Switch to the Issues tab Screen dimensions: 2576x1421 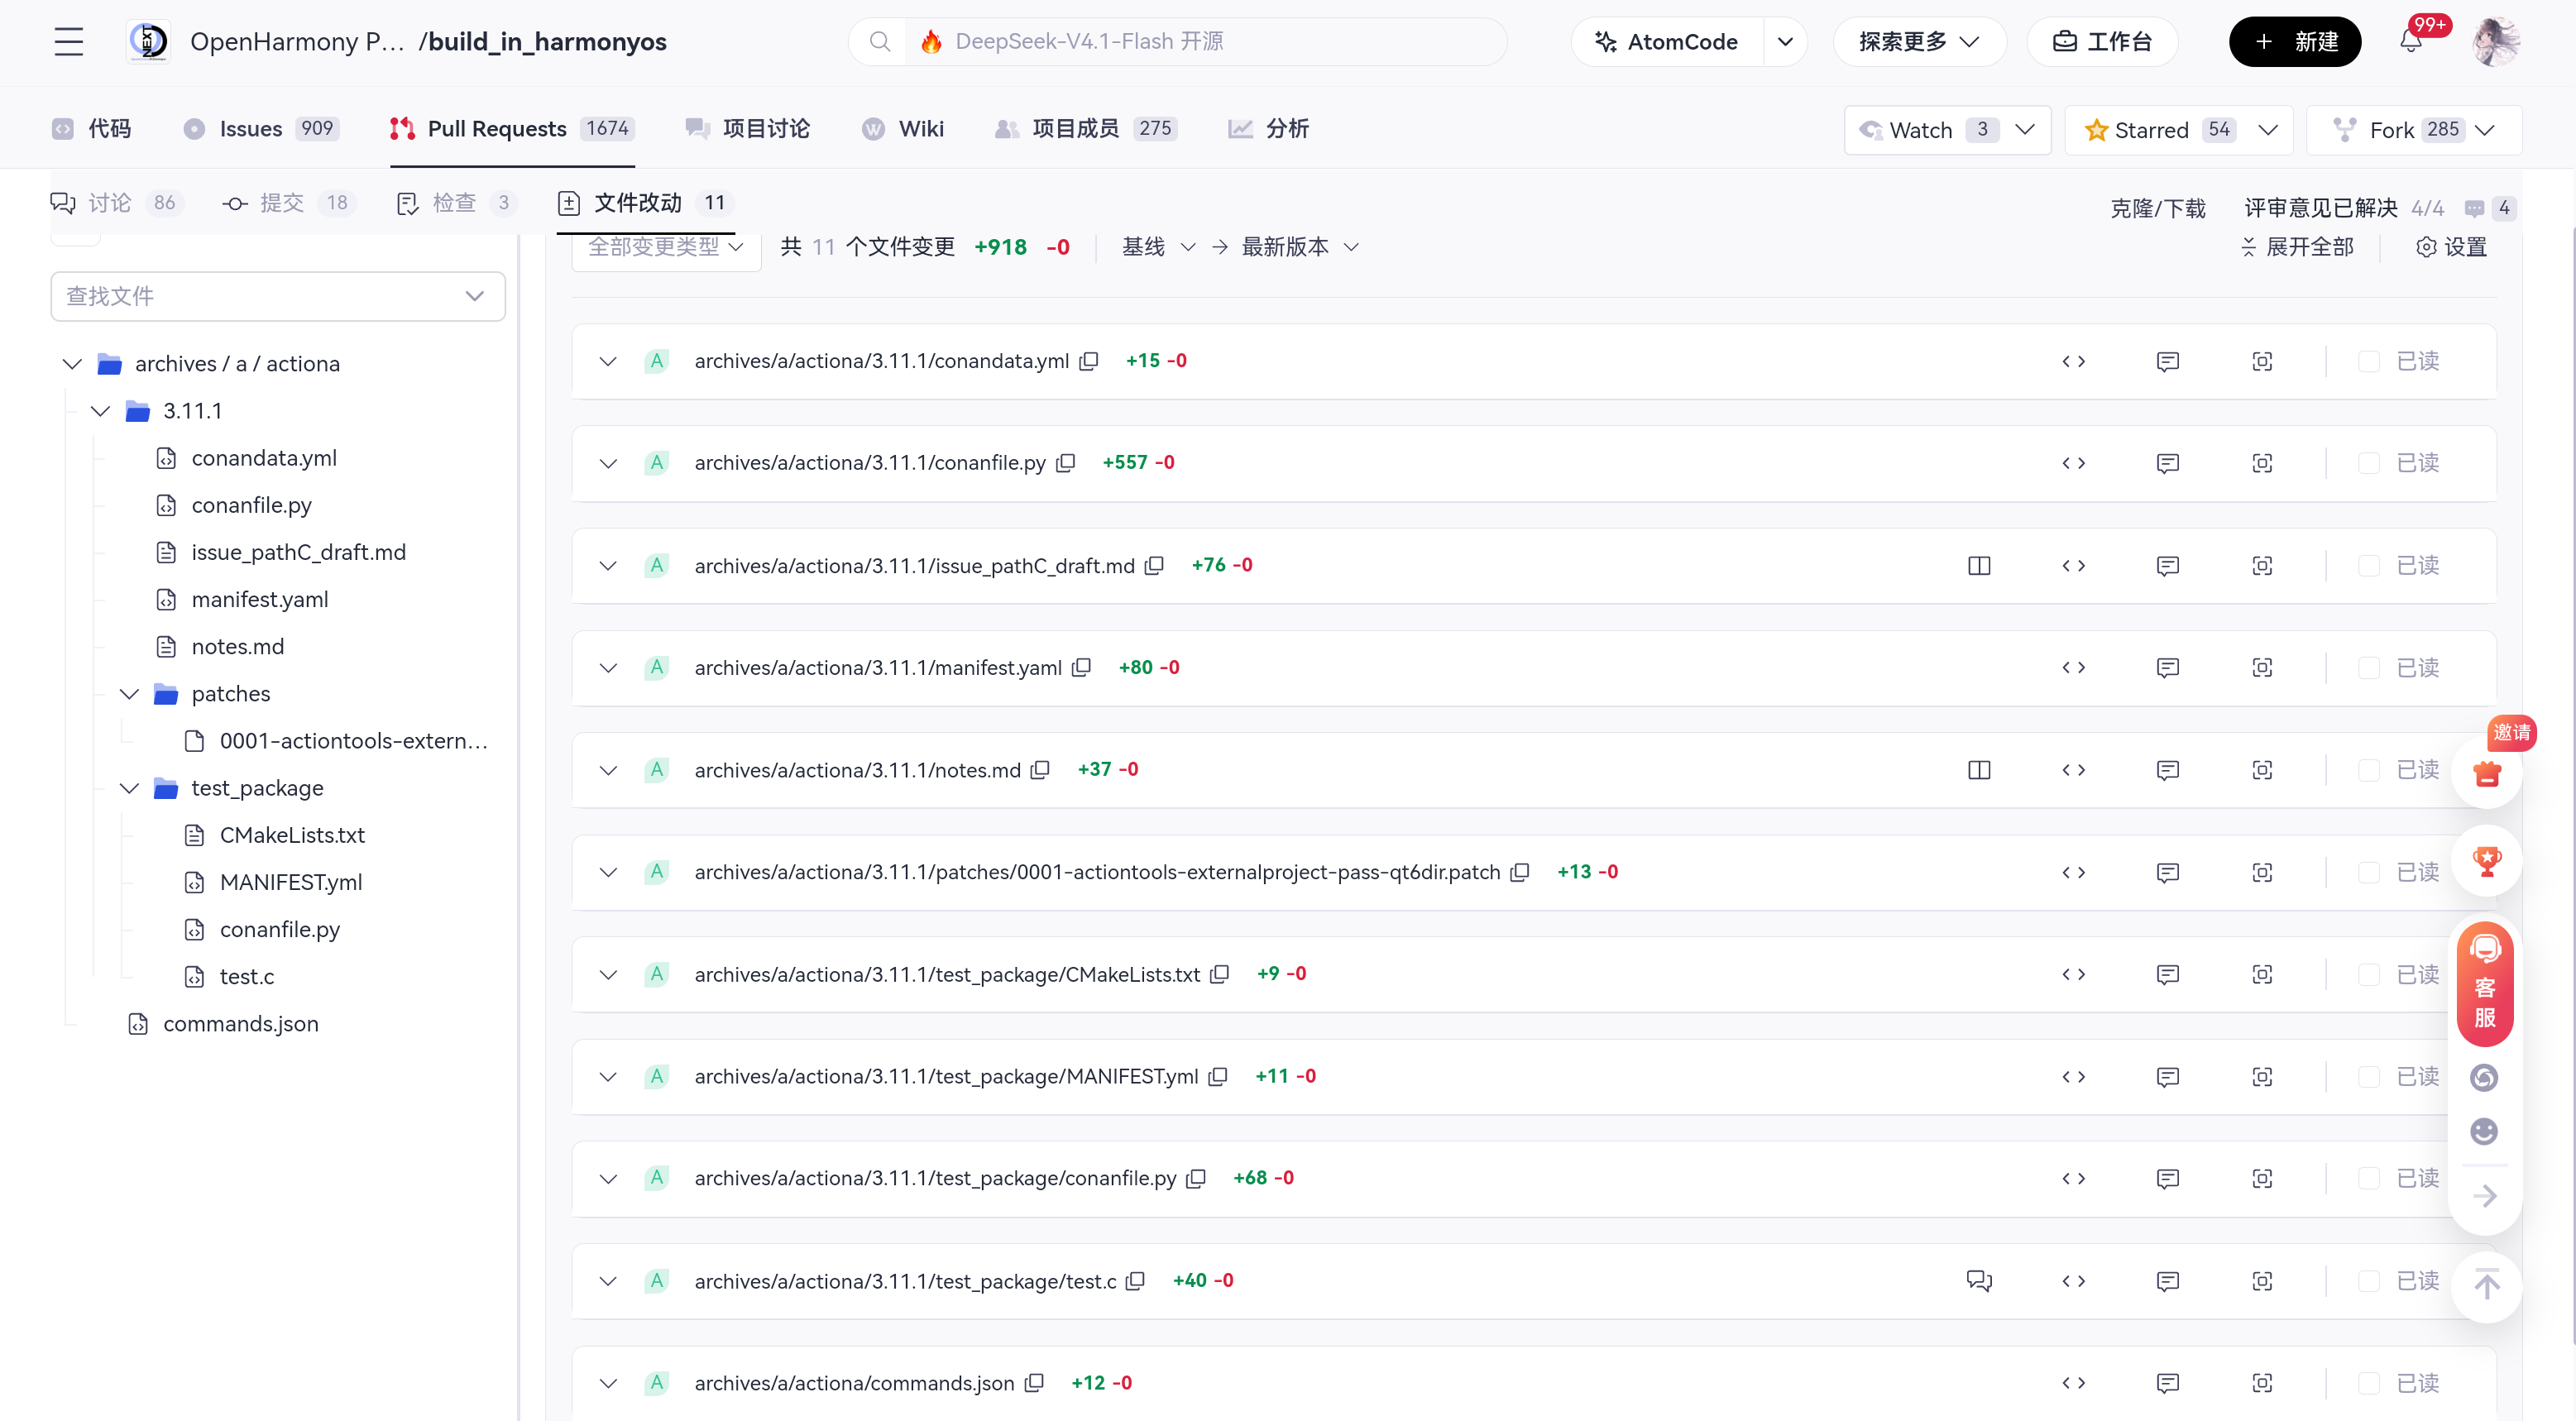261,128
